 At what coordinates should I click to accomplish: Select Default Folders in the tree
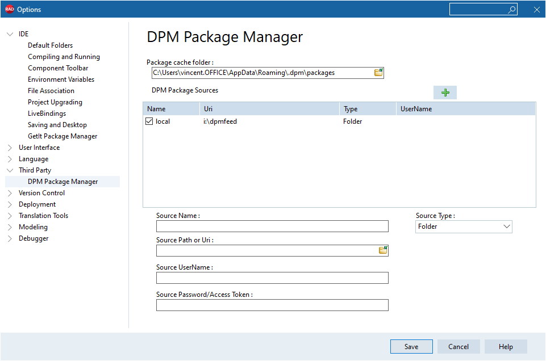pyautogui.click(x=50, y=45)
